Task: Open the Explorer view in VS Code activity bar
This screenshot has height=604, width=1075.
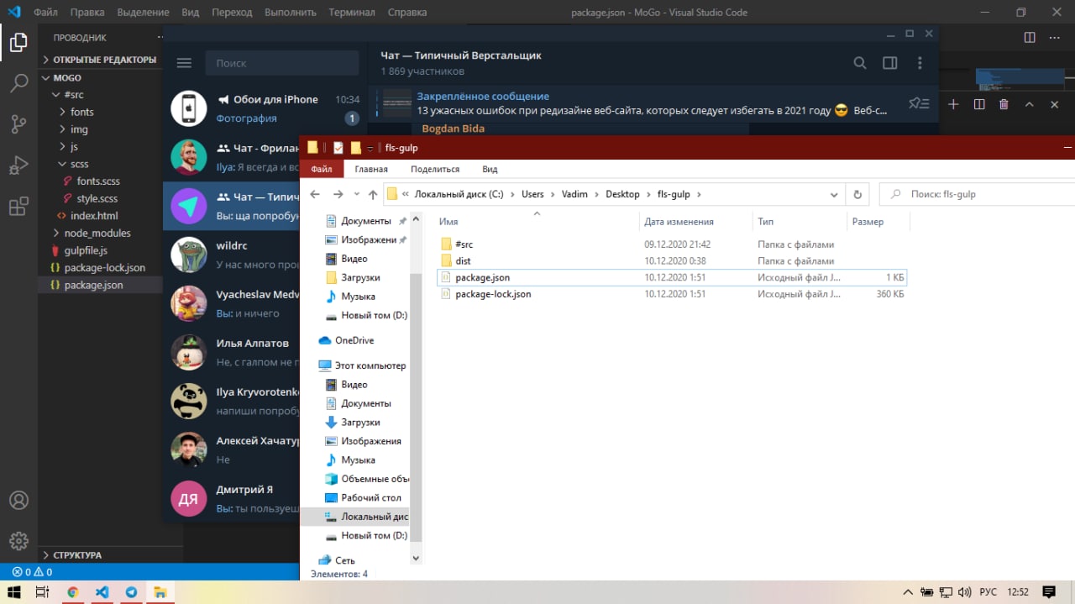Action: click(18, 43)
